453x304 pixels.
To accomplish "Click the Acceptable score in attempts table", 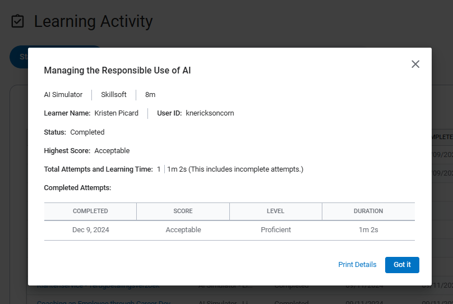I will (x=183, y=230).
